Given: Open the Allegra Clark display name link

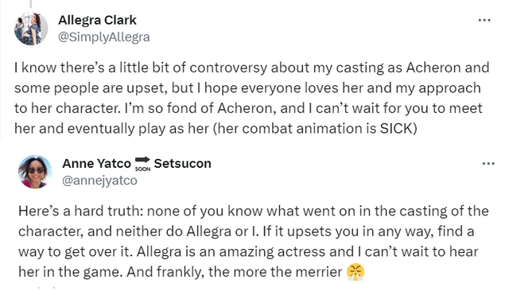Looking at the screenshot, I should tap(97, 20).
